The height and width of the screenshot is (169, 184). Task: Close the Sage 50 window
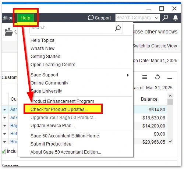pyautogui.click(x=174, y=8)
